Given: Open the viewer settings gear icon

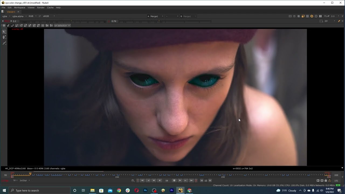Looking at the screenshot, I should coord(4,26).
